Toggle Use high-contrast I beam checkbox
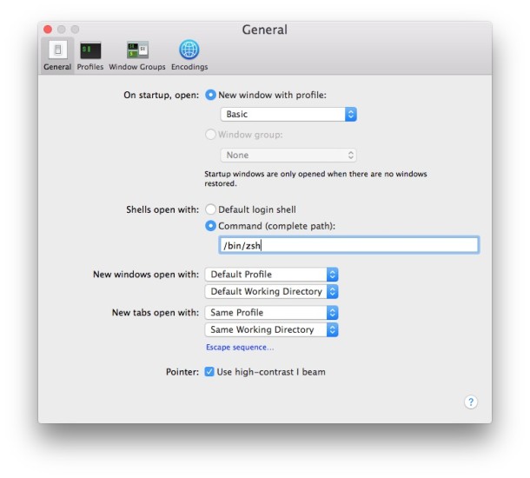This screenshot has height=478, width=530. pyautogui.click(x=209, y=372)
